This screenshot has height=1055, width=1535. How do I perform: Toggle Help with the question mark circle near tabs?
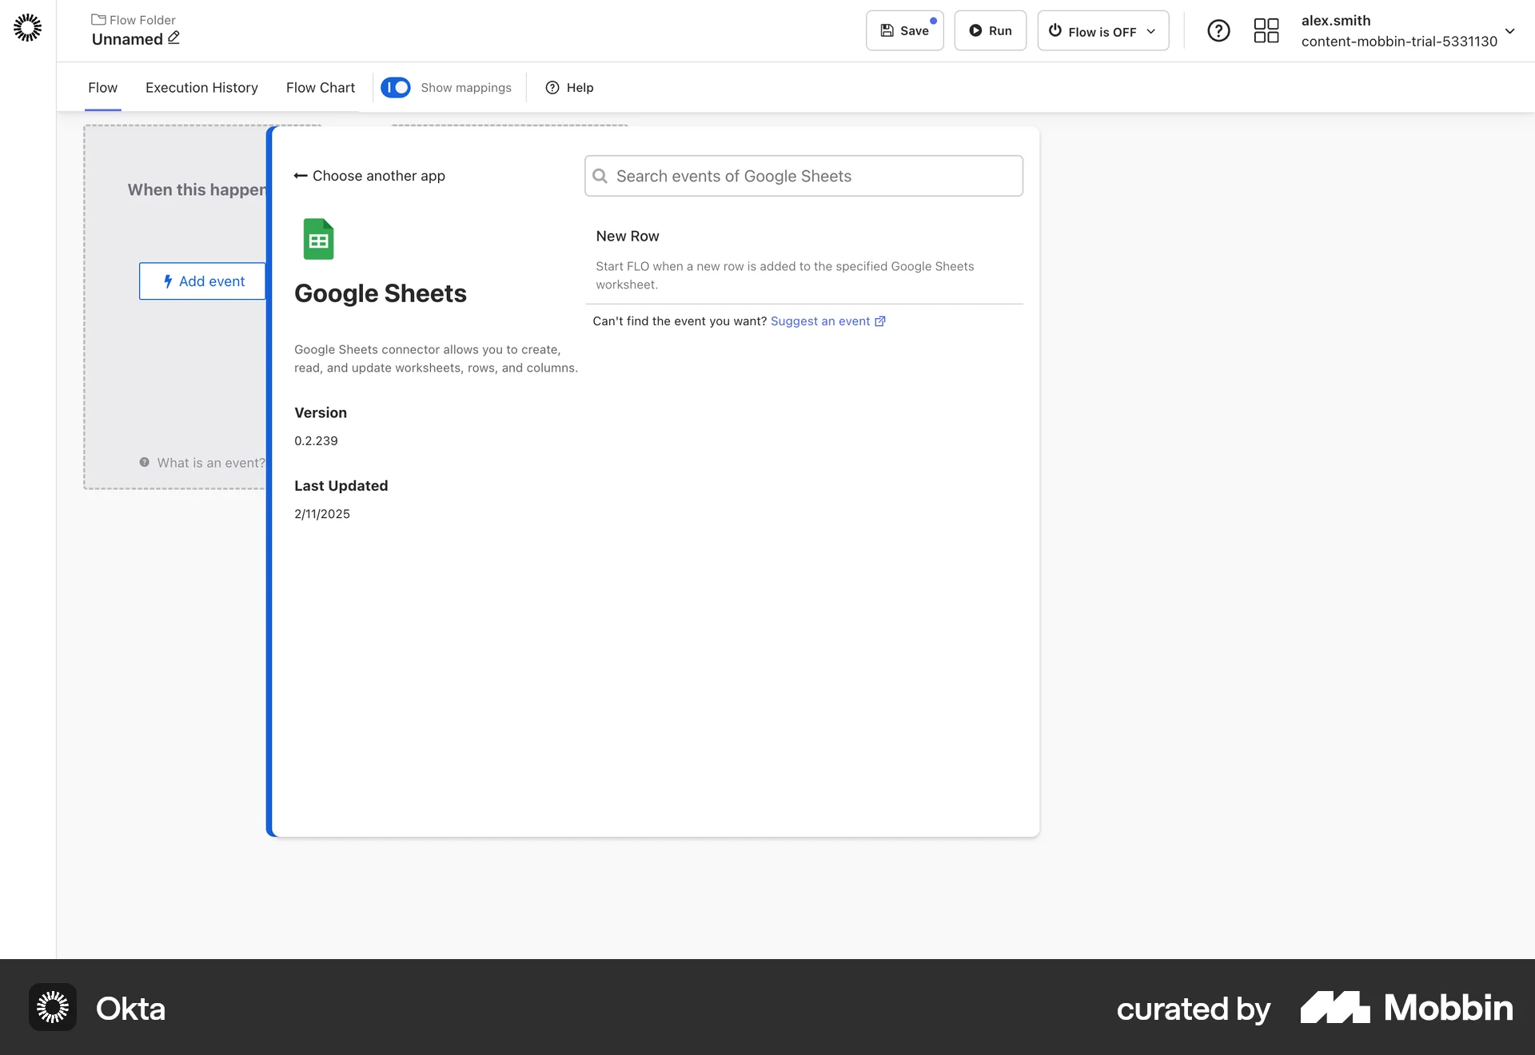point(551,88)
